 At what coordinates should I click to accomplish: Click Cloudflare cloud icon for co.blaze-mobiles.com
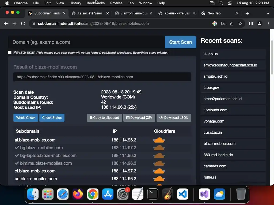pos(159,179)
